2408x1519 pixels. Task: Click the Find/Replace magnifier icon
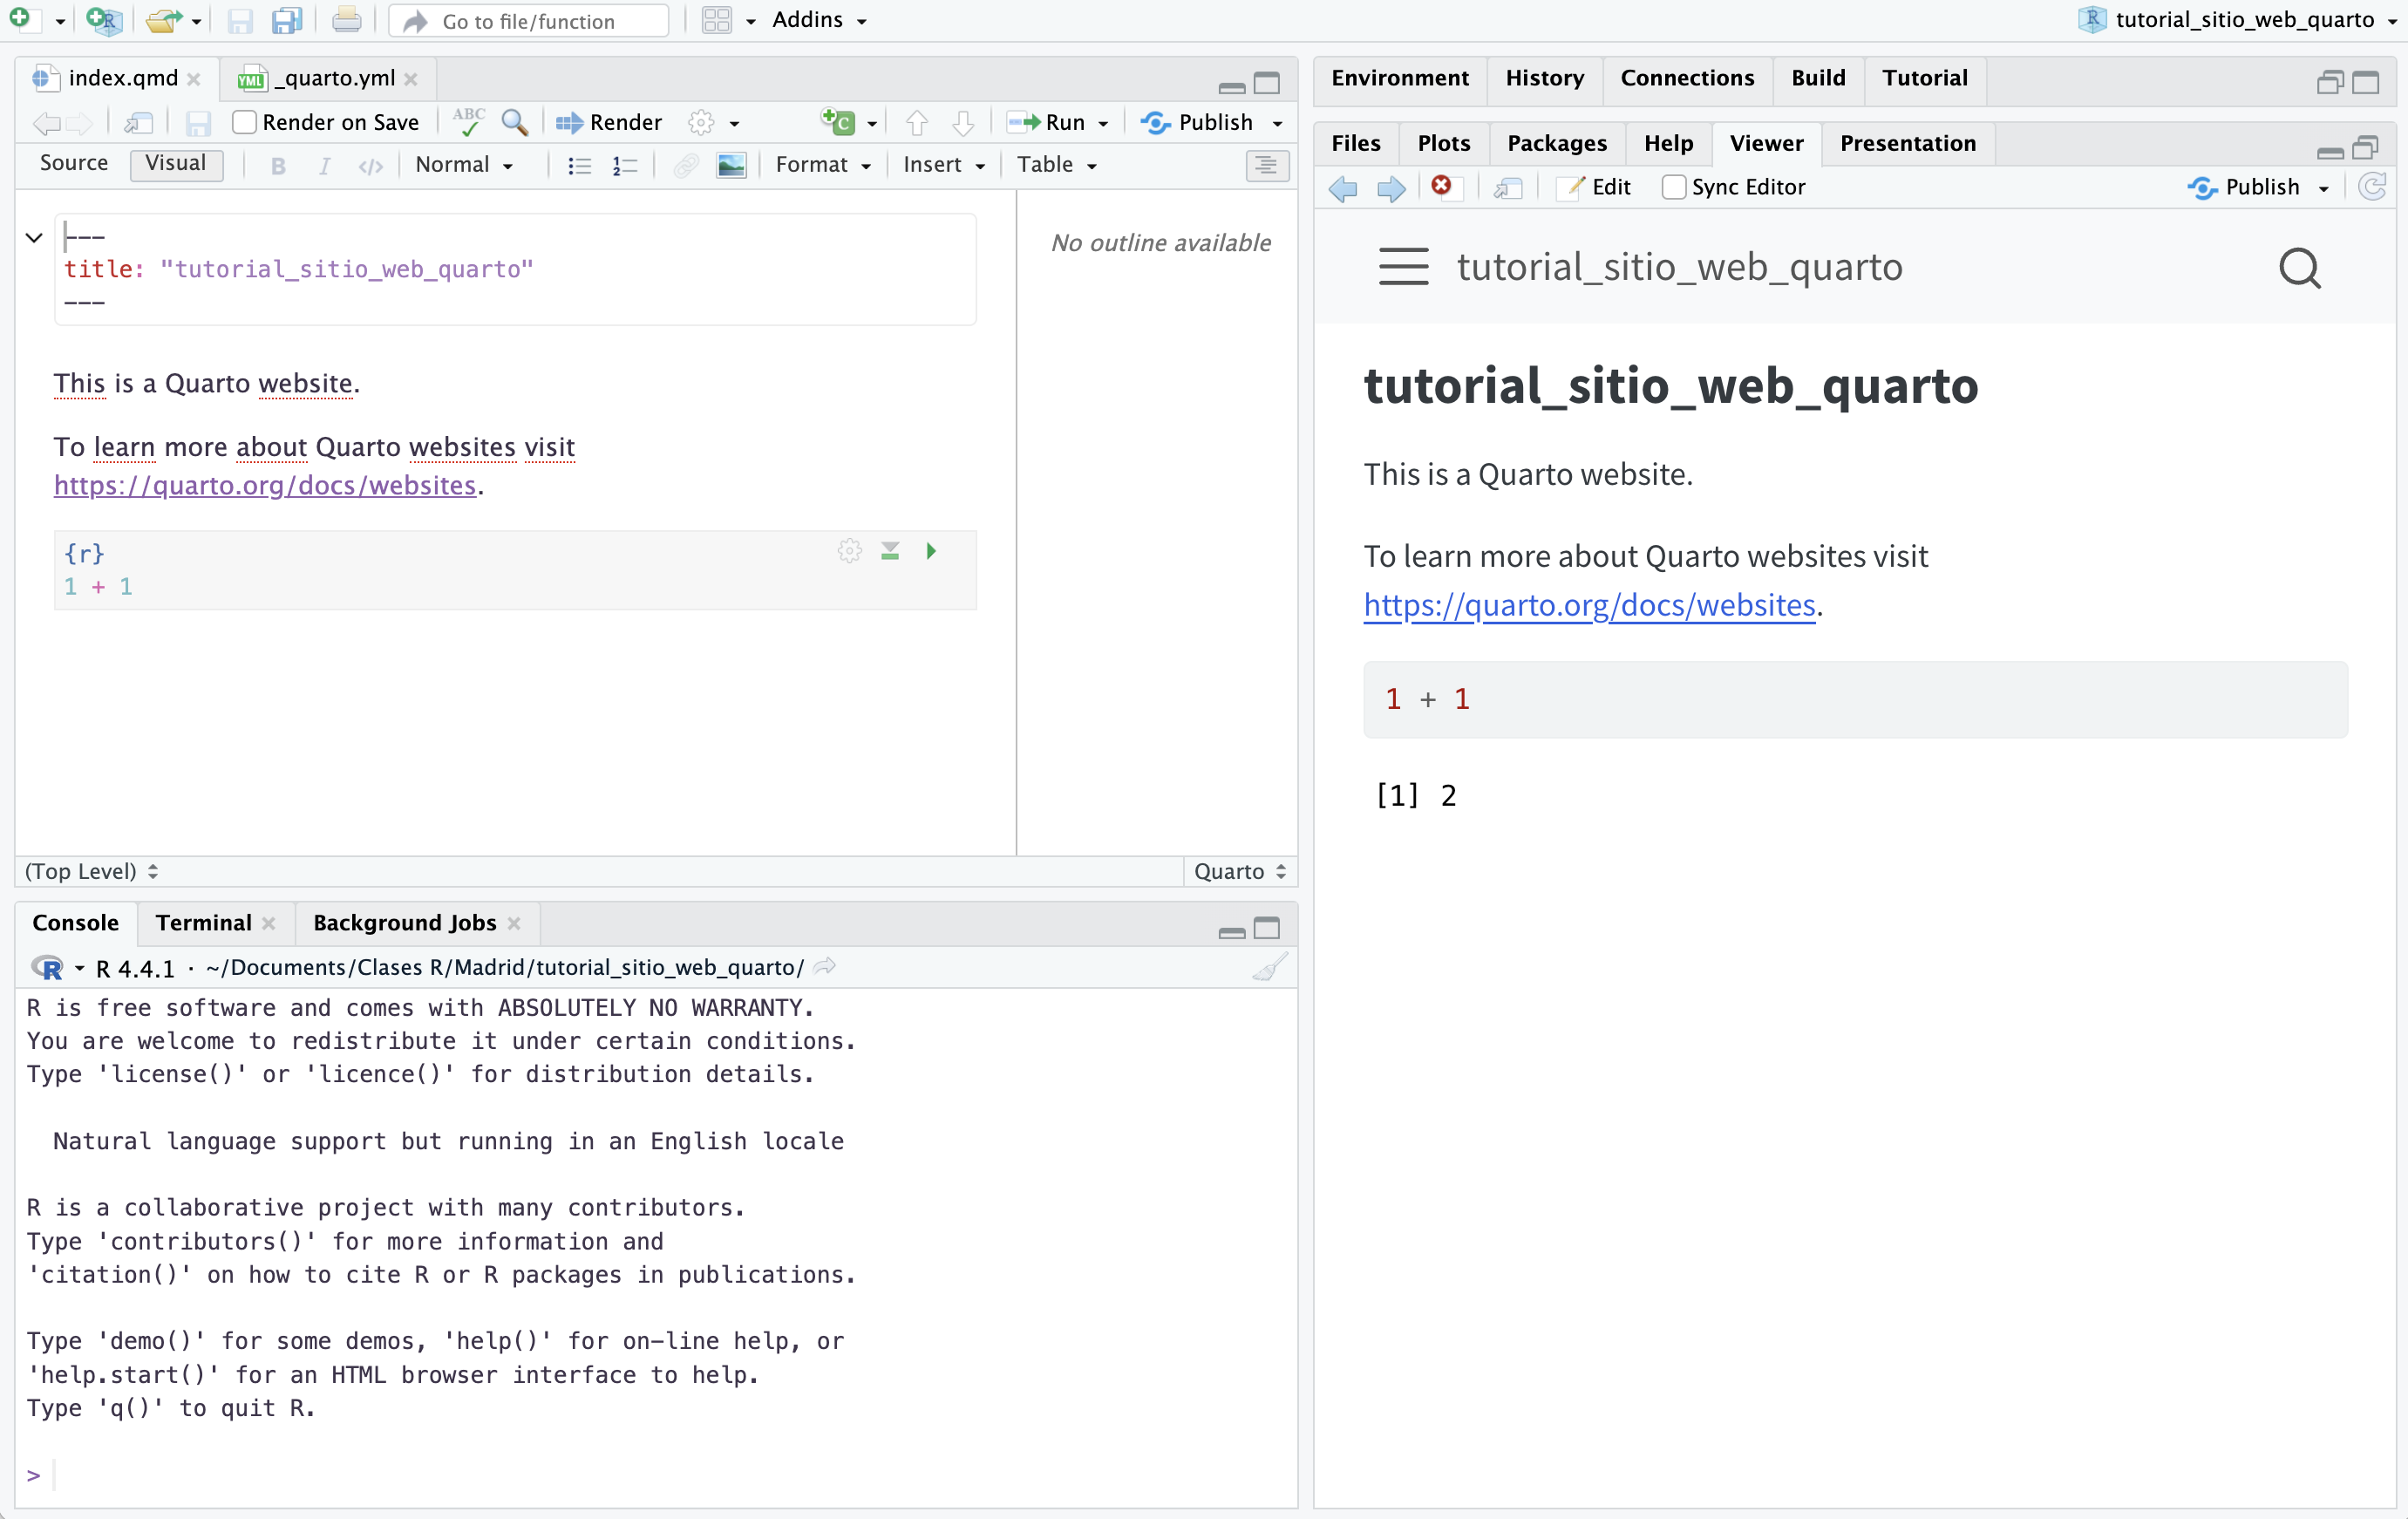click(515, 122)
